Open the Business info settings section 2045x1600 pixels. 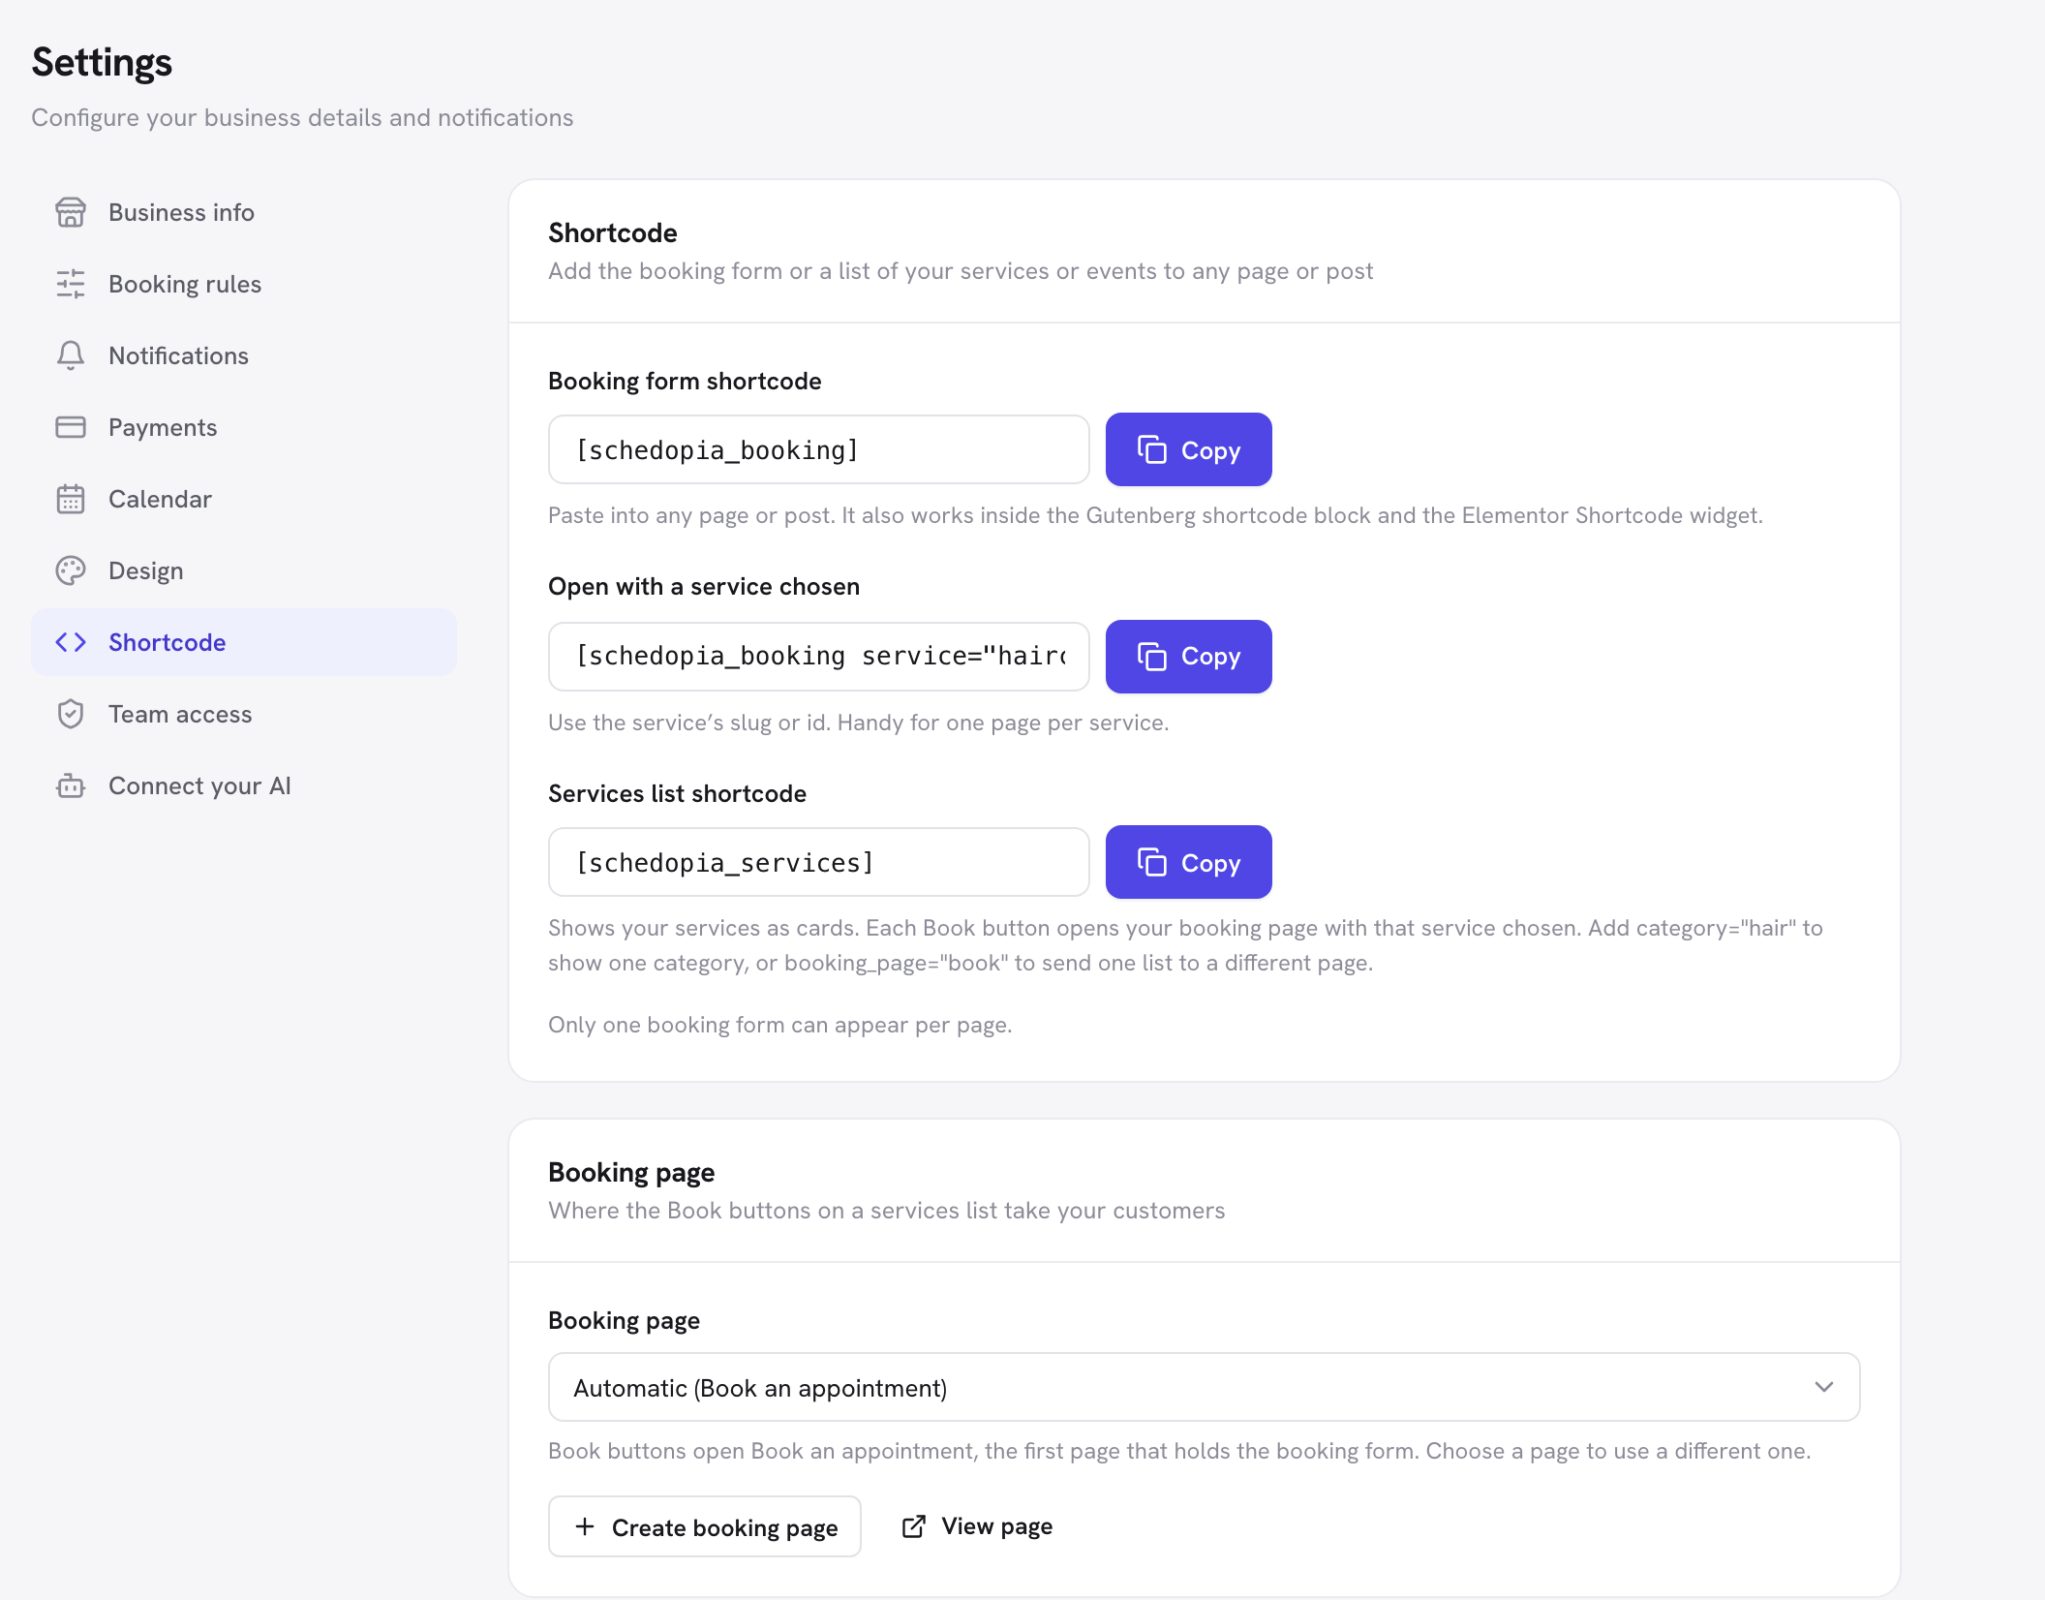[x=244, y=212]
